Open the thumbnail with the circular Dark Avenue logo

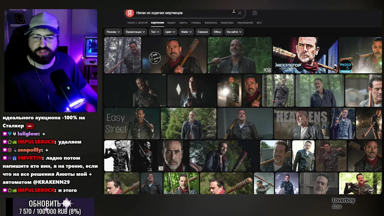[174, 55]
